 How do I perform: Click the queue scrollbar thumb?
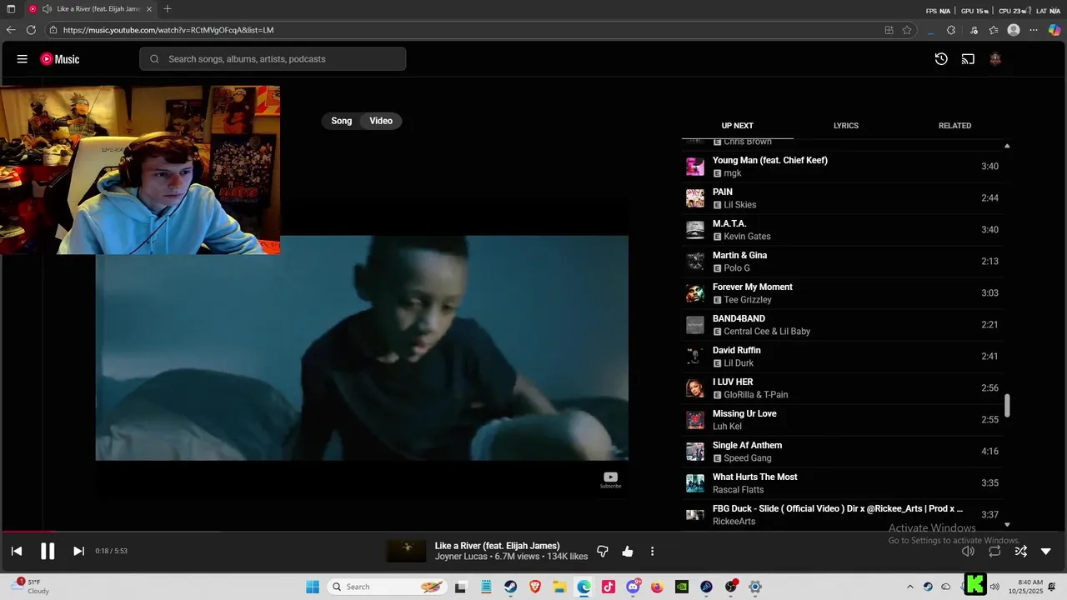click(1007, 406)
